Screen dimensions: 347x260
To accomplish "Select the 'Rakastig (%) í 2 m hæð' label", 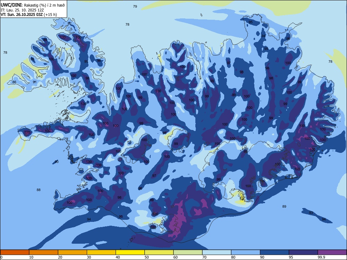I will point(44,5).
